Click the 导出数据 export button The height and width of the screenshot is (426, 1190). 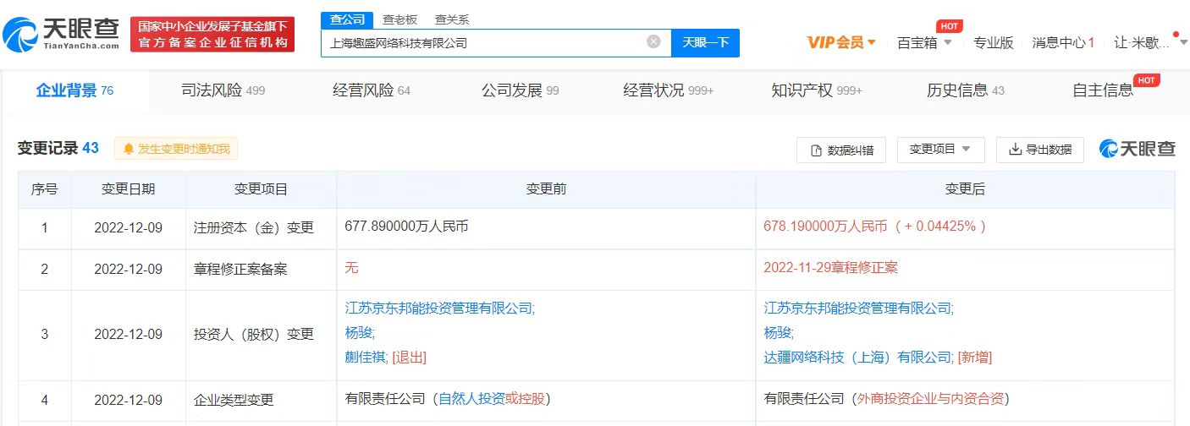(1040, 150)
